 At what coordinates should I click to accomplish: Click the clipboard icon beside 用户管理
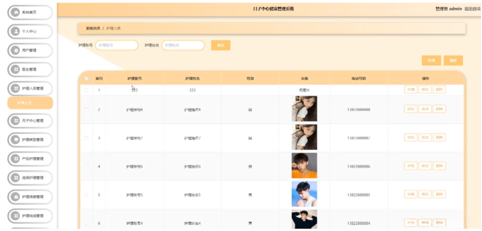click(x=15, y=50)
